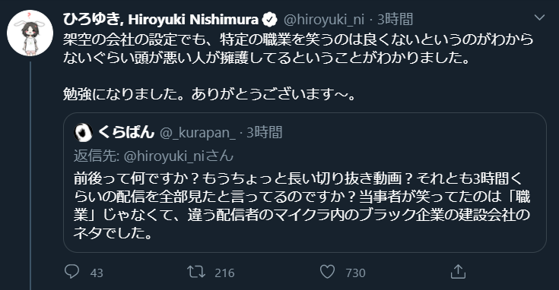This screenshot has height=290, width=559.
Task: Click the reply speech bubble icon
Action: pyautogui.click(x=71, y=272)
